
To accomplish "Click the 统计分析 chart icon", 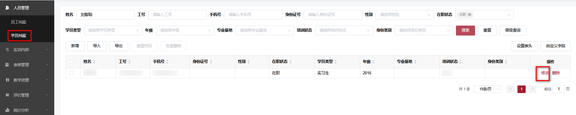I will coord(7,110).
